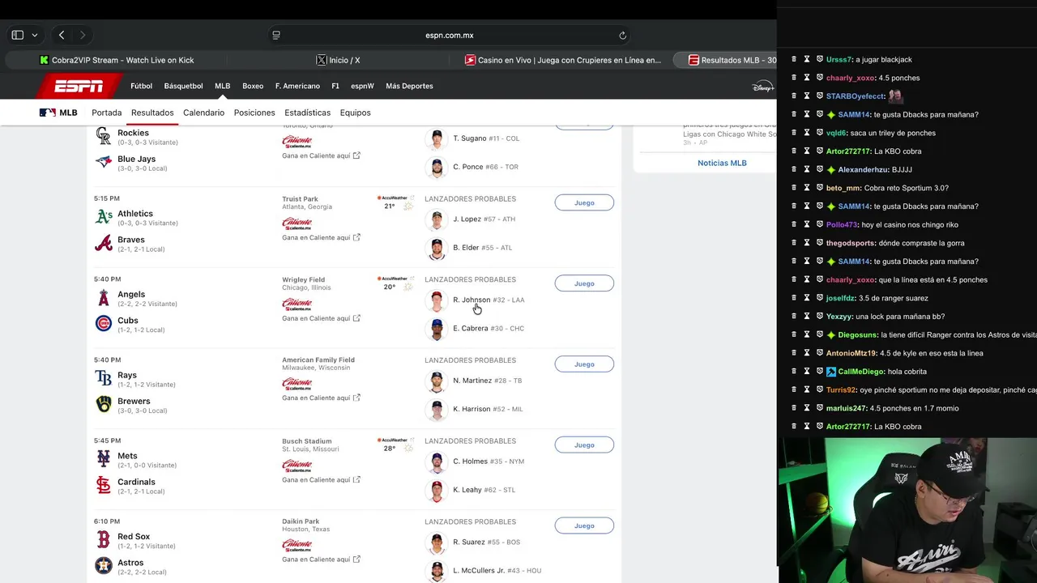Switch to the Inicio / X tab

339,60
